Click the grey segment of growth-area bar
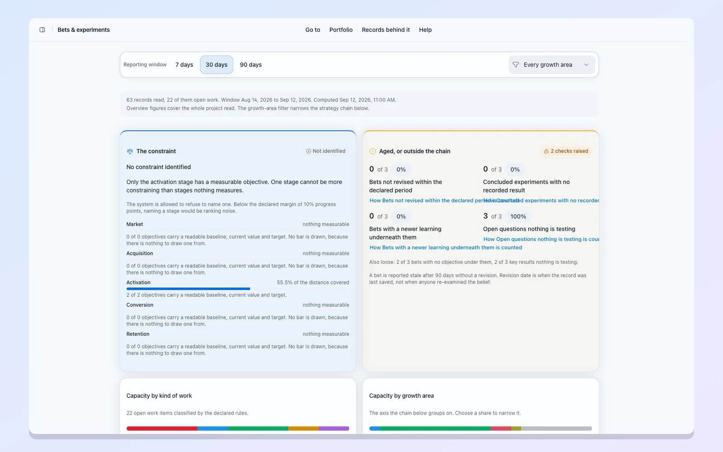 click(557, 428)
